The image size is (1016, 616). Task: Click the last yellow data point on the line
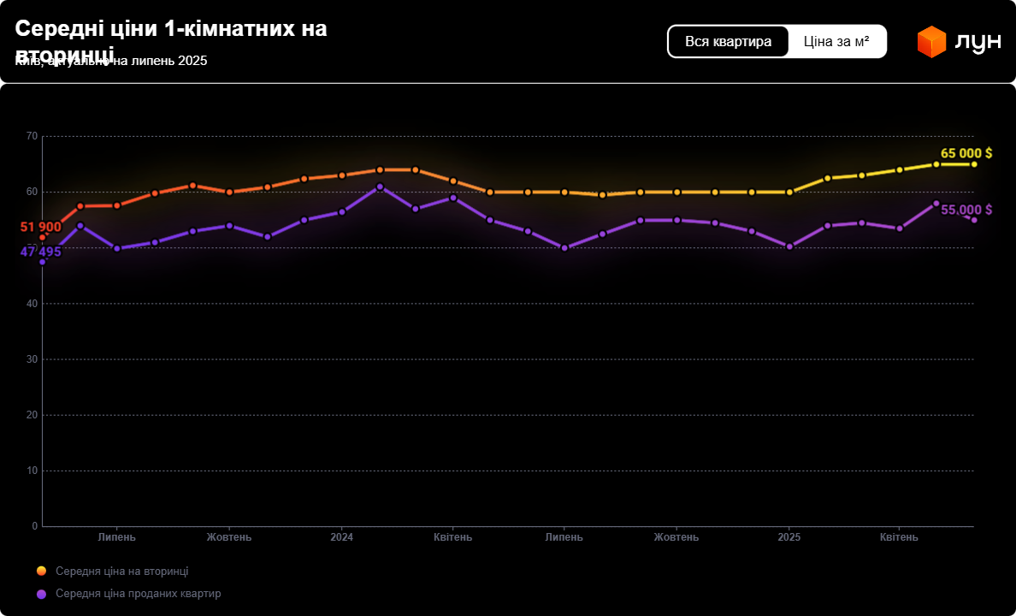click(973, 164)
